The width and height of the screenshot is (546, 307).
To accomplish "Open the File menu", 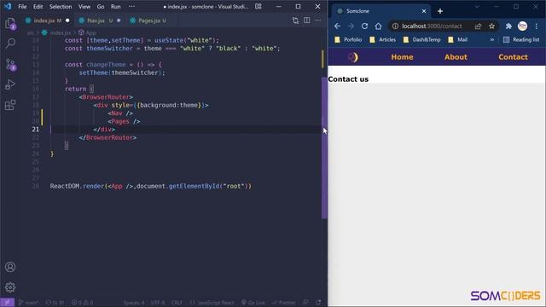I will (x=22, y=7).
